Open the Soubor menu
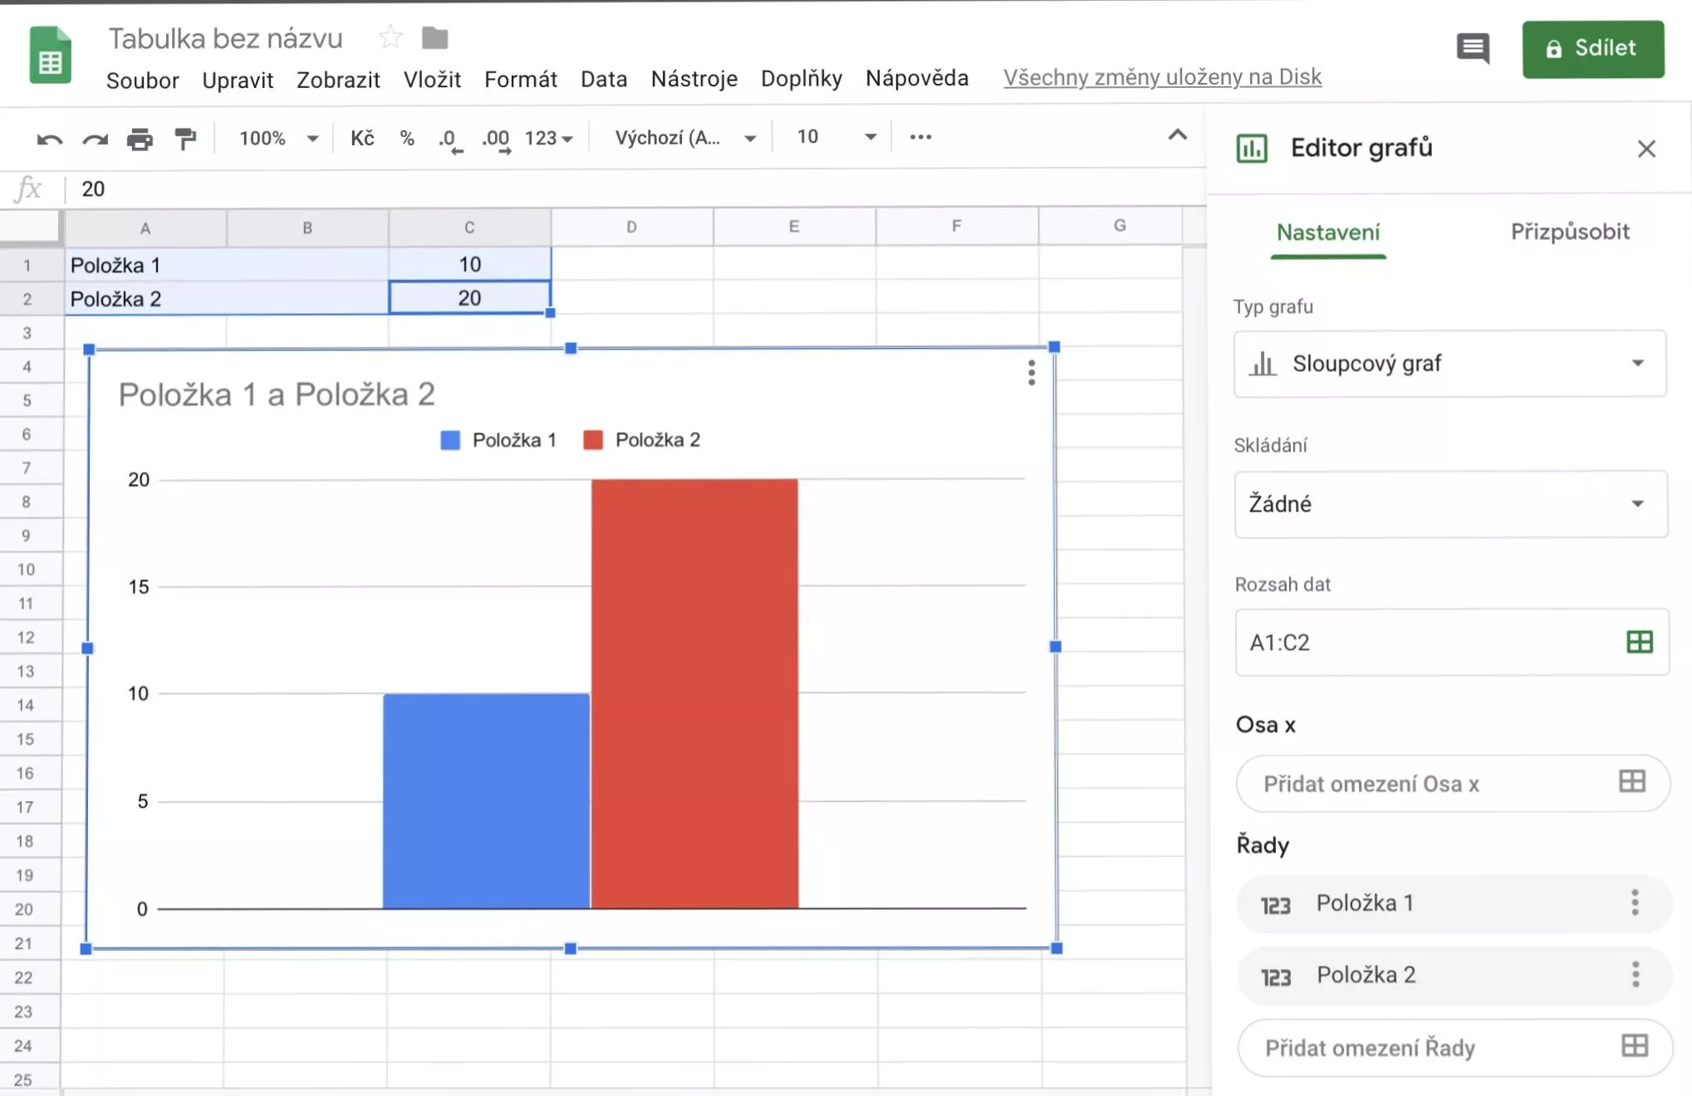The height and width of the screenshot is (1096, 1692). [143, 80]
